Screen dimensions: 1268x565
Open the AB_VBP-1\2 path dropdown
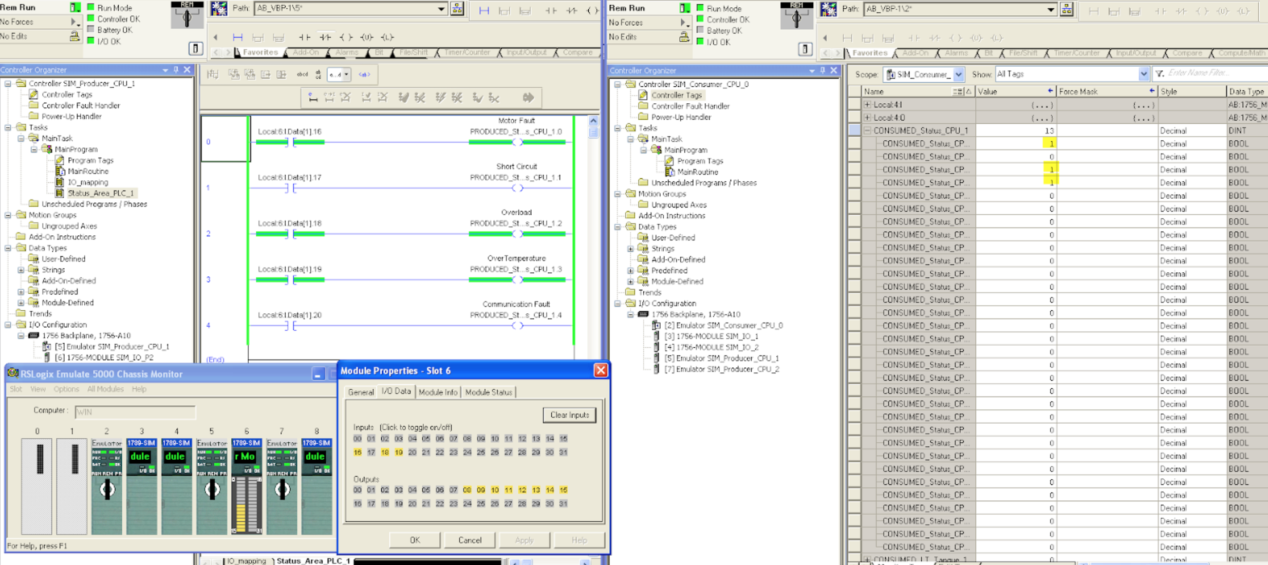click(1051, 9)
